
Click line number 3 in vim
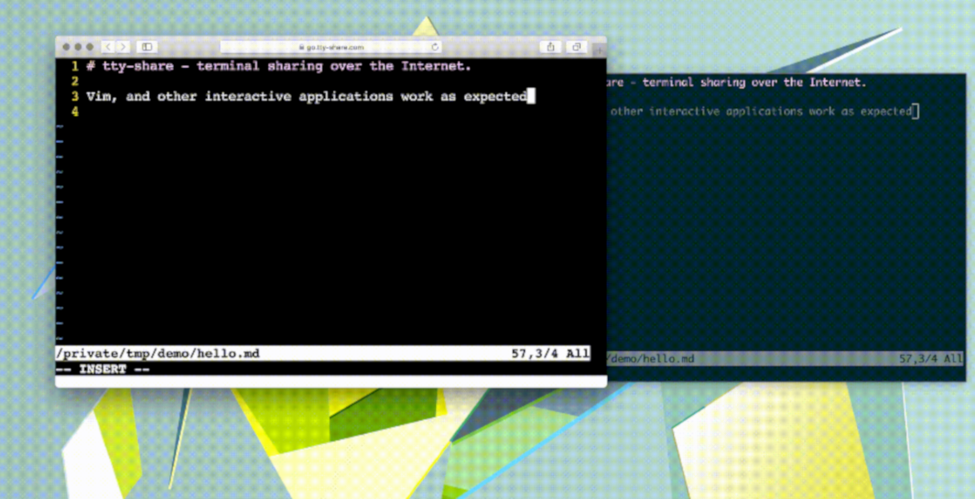pos(74,96)
